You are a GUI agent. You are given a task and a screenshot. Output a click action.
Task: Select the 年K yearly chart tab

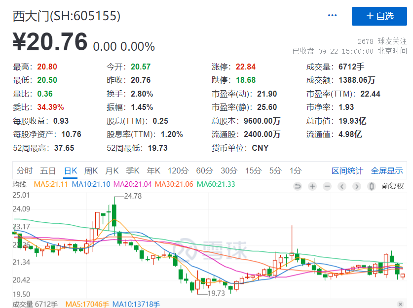coord(153,171)
